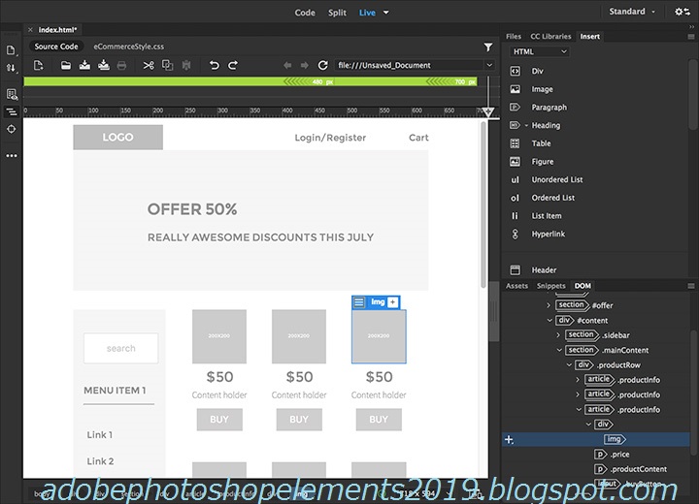This screenshot has width=699, height=504.
Task: Click the open folder toolbar icon
Action: [x=66, y=66]
